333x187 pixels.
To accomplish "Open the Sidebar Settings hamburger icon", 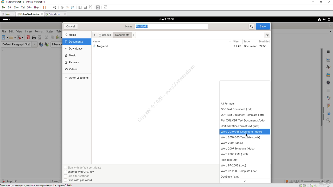I will point(328,52).
